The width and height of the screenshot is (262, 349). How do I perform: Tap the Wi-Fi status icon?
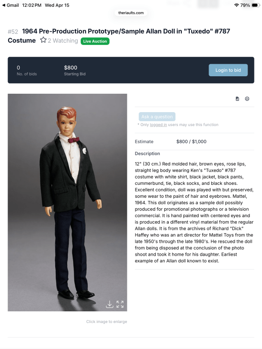[236, 5]
